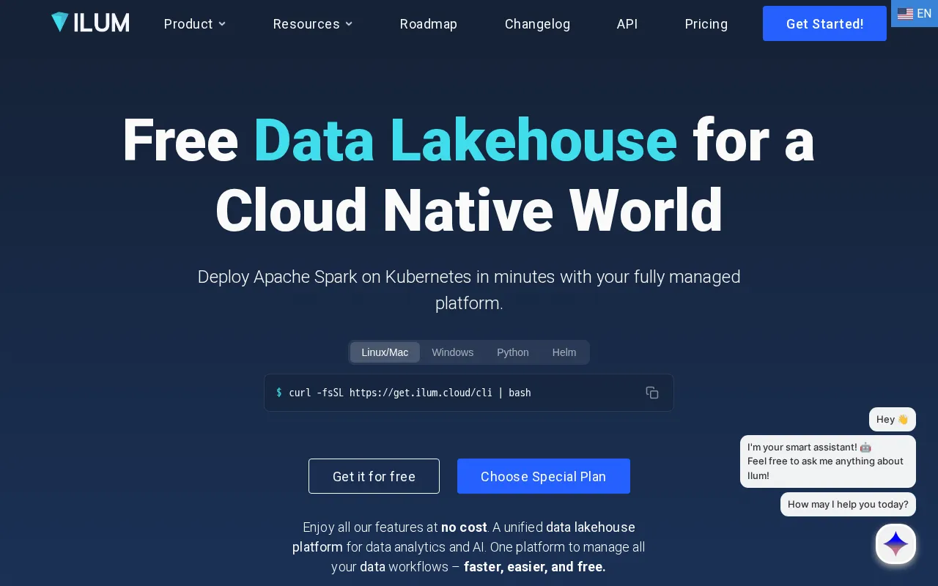Select the Linux/Mac install tab
Image resolution: width=938 pixels, height=586 pixels.
click(x=385, y=352)
